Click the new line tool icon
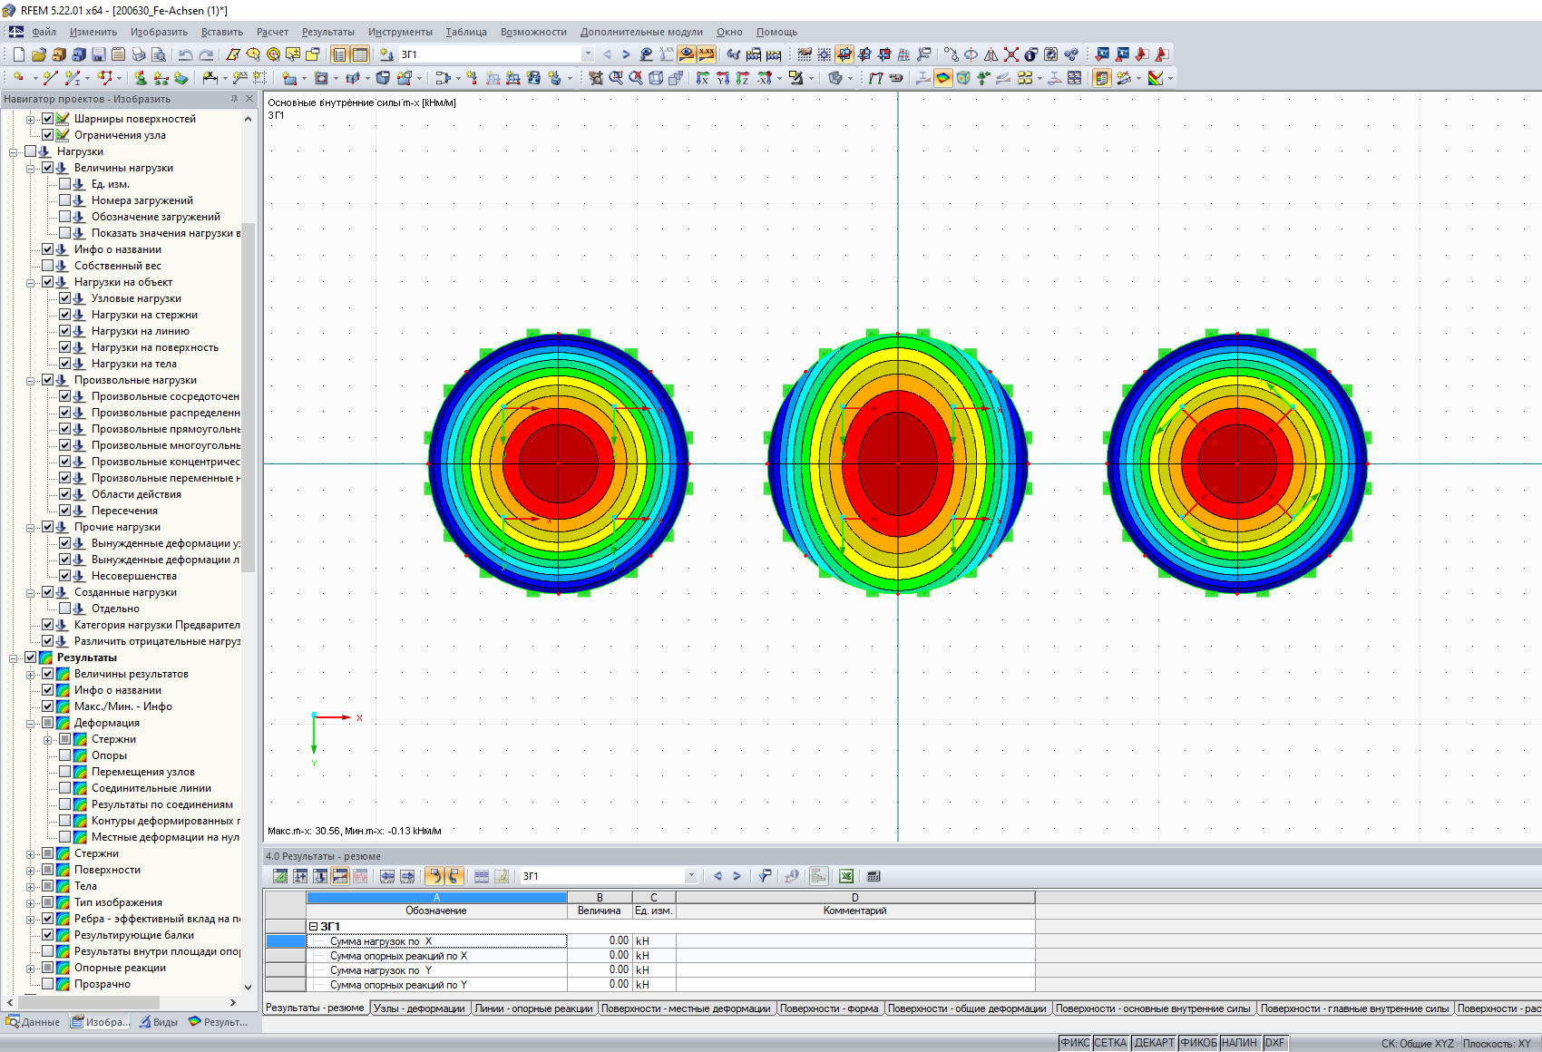This screenshot has width=1542, height=1052. (50, 78)
